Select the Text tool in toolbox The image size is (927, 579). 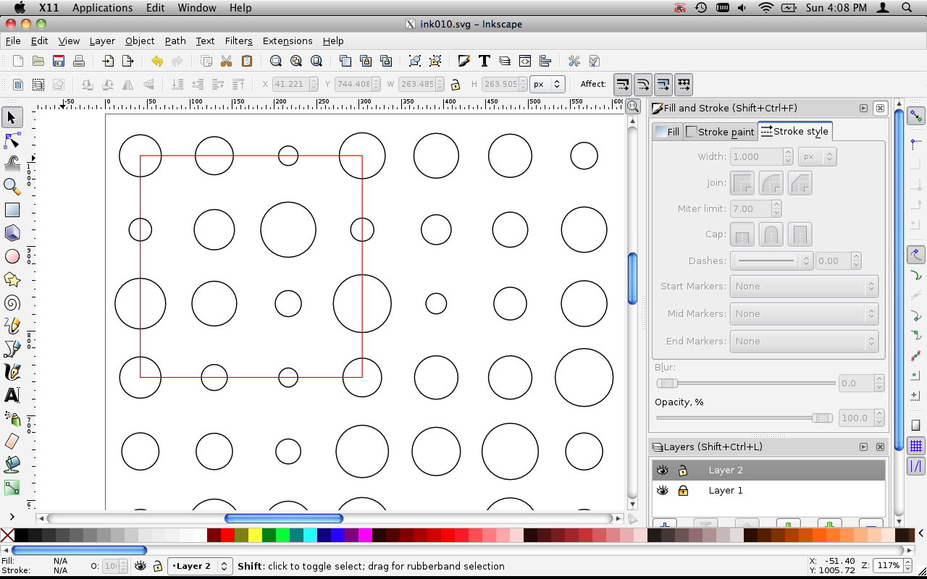pos(12,395)
